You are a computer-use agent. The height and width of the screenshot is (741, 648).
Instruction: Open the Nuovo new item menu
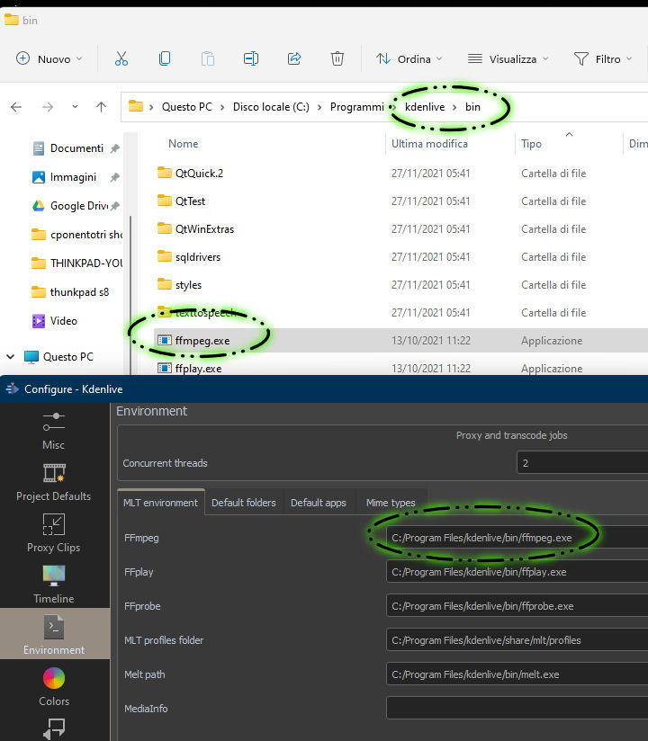49,58
